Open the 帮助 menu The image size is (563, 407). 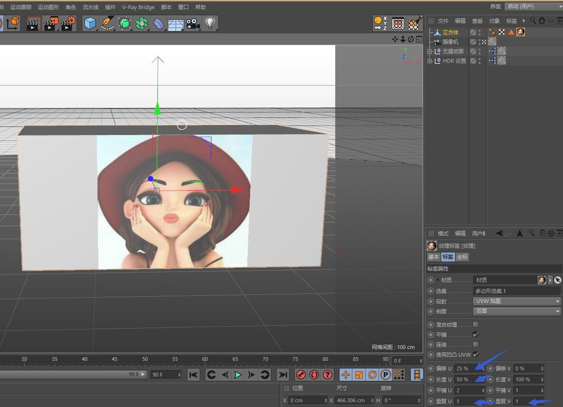coord(200,7)
